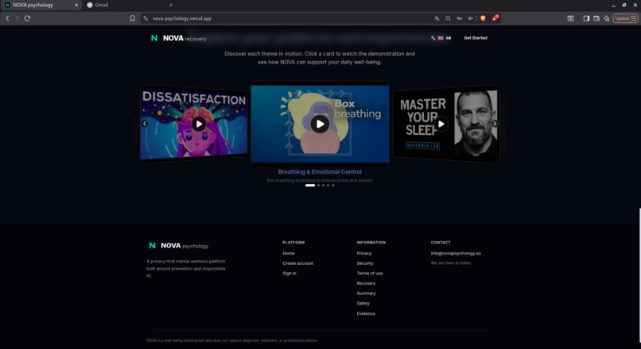The width and height of the screenshot is (641, 349).
Task: Select first active carousel indicator
Action: point(310,186)
